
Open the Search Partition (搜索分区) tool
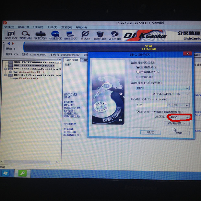pos(26,35)
